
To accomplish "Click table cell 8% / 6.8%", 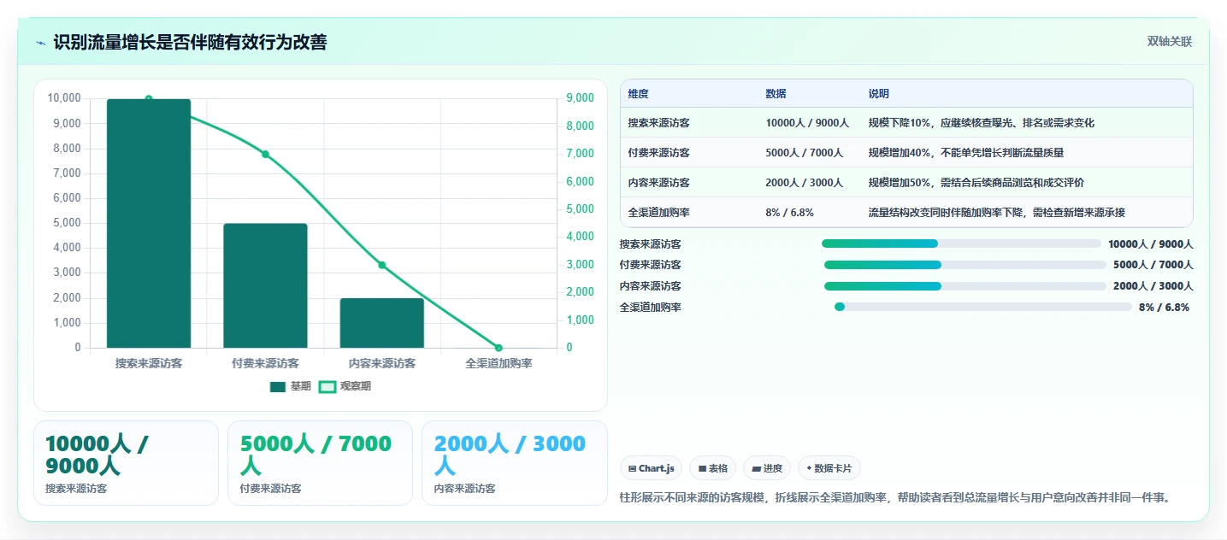I will click(x=790, y=213).
